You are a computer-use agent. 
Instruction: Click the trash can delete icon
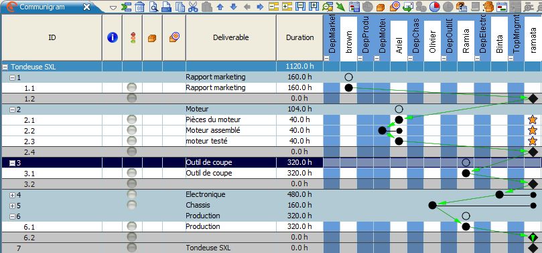[x=139, y=7]
